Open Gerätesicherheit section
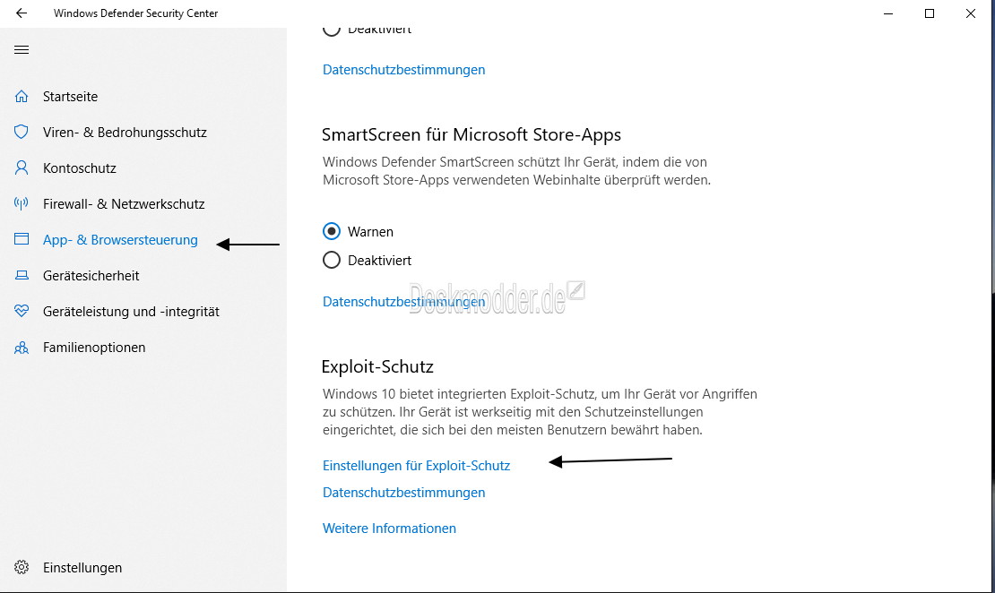 coord(91,275)
